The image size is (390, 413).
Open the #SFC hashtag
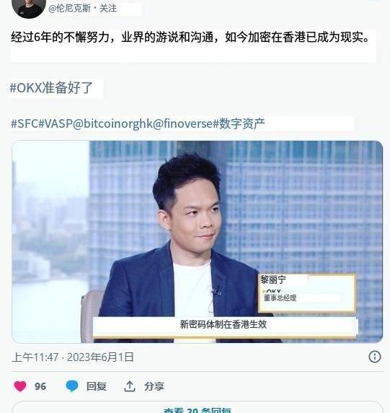click(25, 123)
